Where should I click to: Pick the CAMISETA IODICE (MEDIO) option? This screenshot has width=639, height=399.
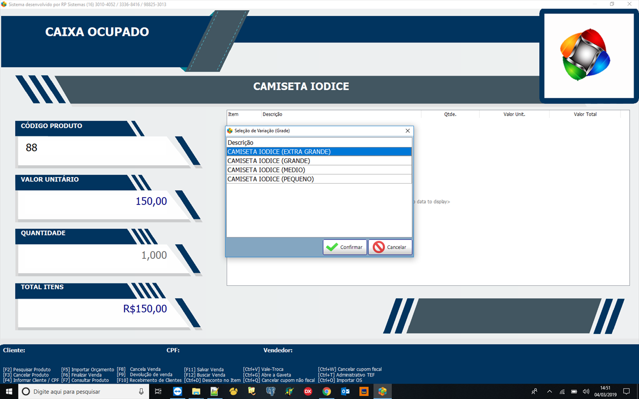[x=319, y=170]
